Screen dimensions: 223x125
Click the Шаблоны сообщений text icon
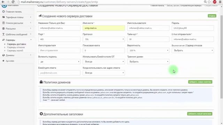pos(3,34)
